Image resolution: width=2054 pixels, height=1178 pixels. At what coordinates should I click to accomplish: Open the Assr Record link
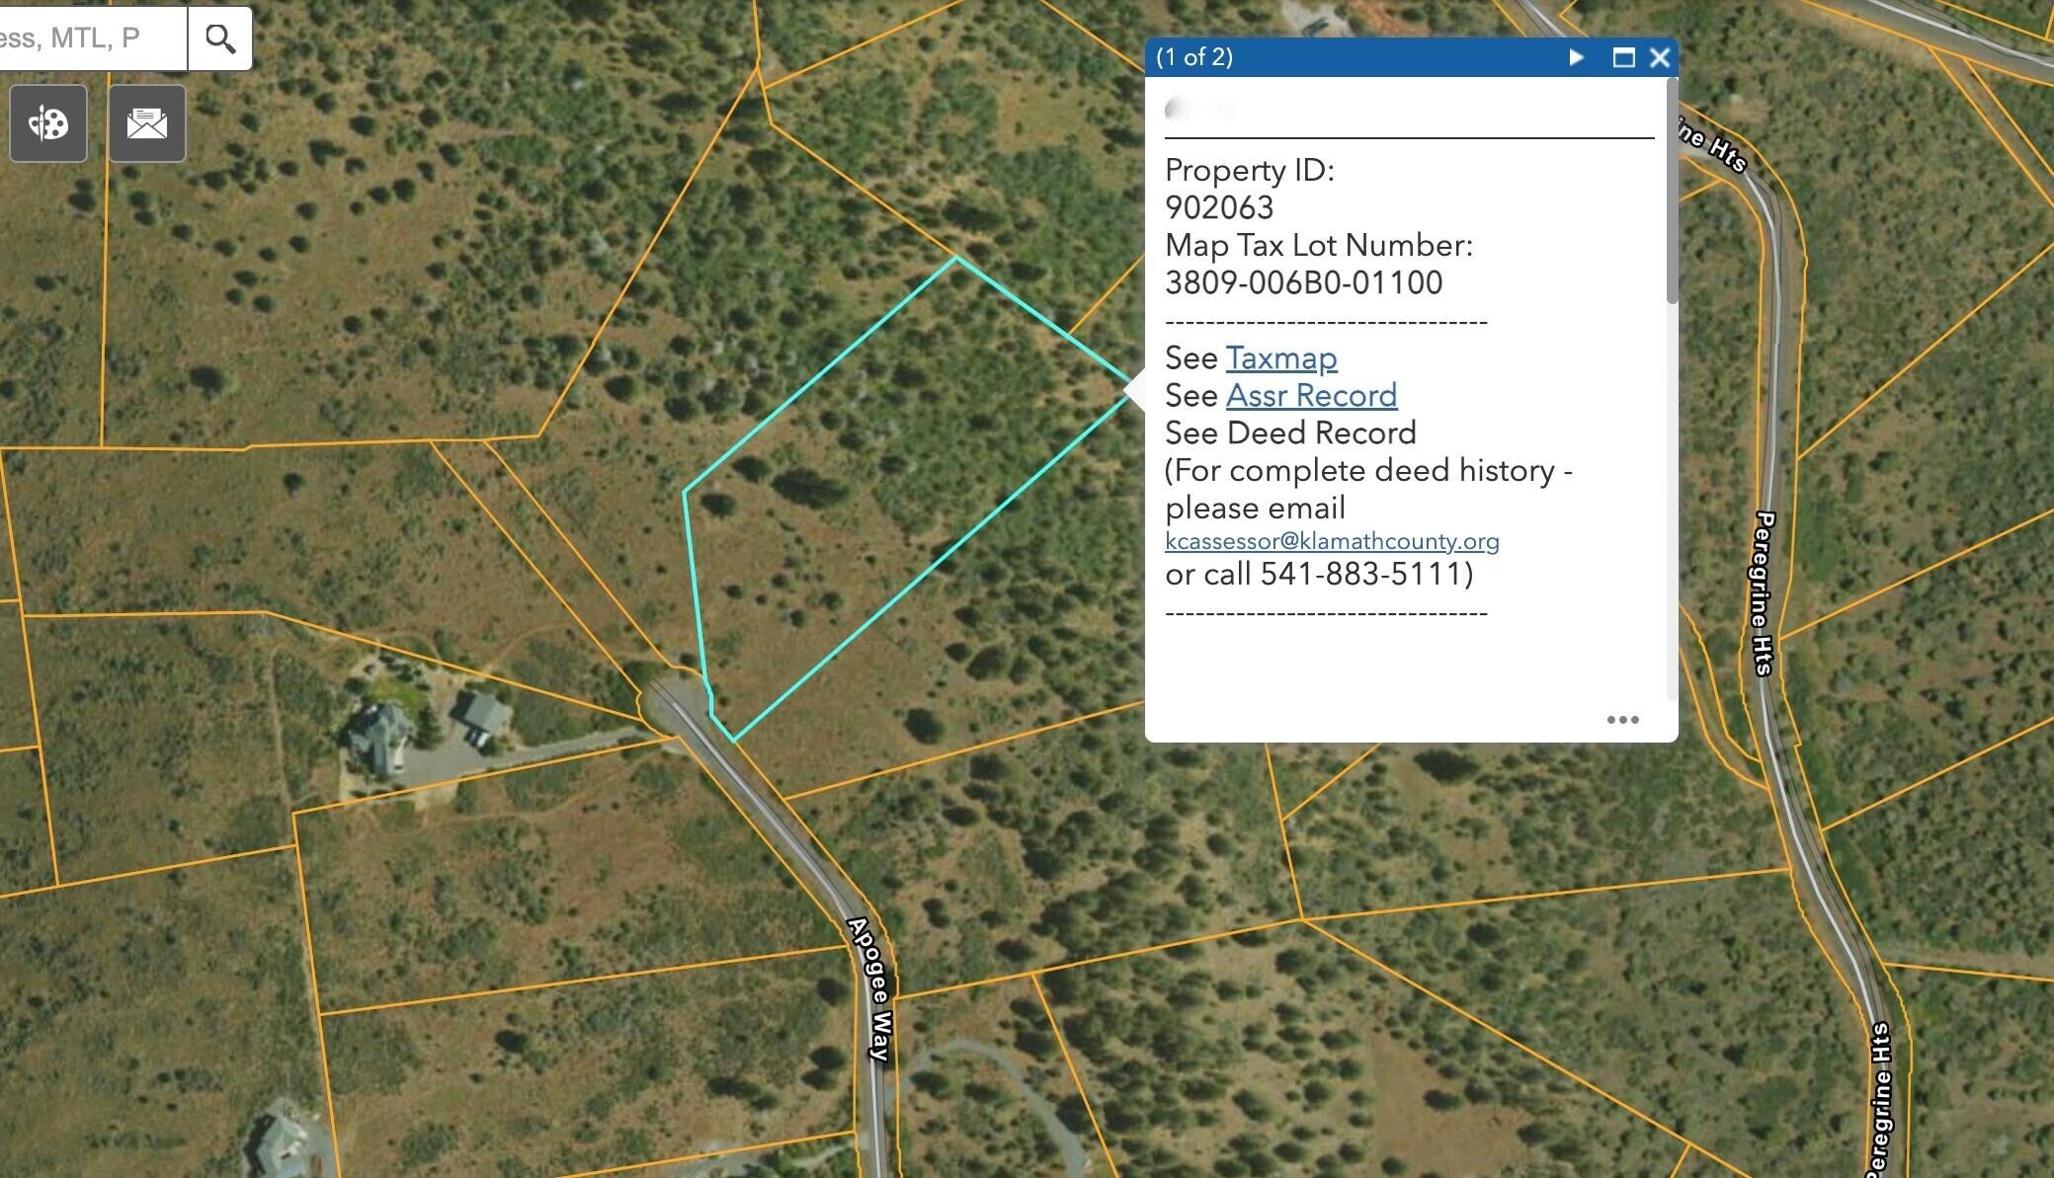1310,396
